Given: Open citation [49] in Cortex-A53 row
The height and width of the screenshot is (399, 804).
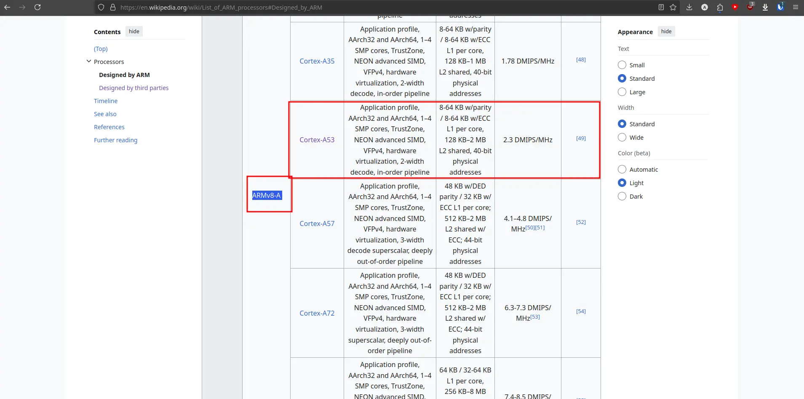Looking at the screenshot, I should point(581,138).
